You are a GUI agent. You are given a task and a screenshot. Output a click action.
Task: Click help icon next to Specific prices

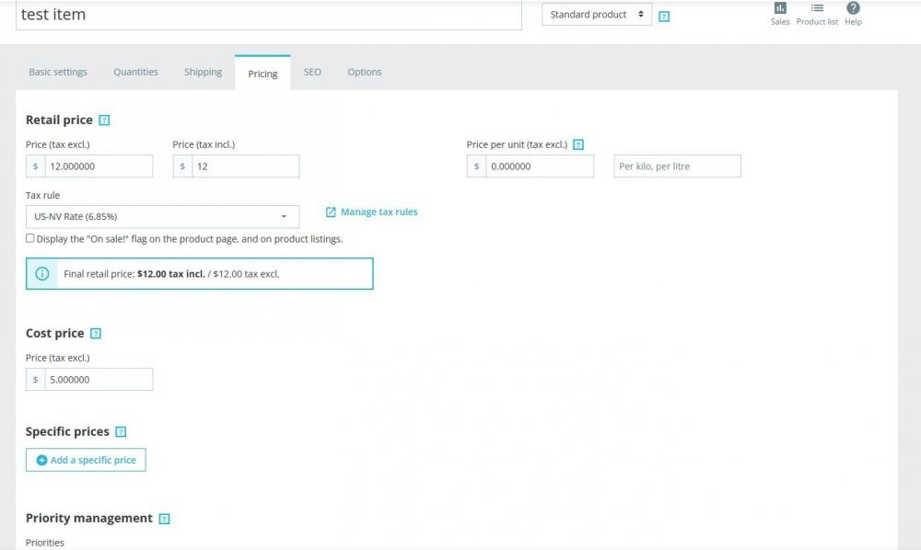click(x=121, y=432)
